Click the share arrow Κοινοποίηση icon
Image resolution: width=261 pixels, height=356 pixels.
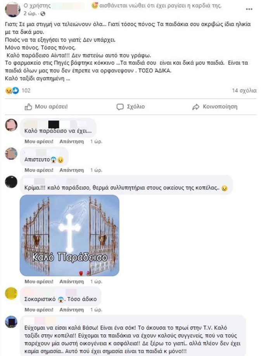(196, 107)
